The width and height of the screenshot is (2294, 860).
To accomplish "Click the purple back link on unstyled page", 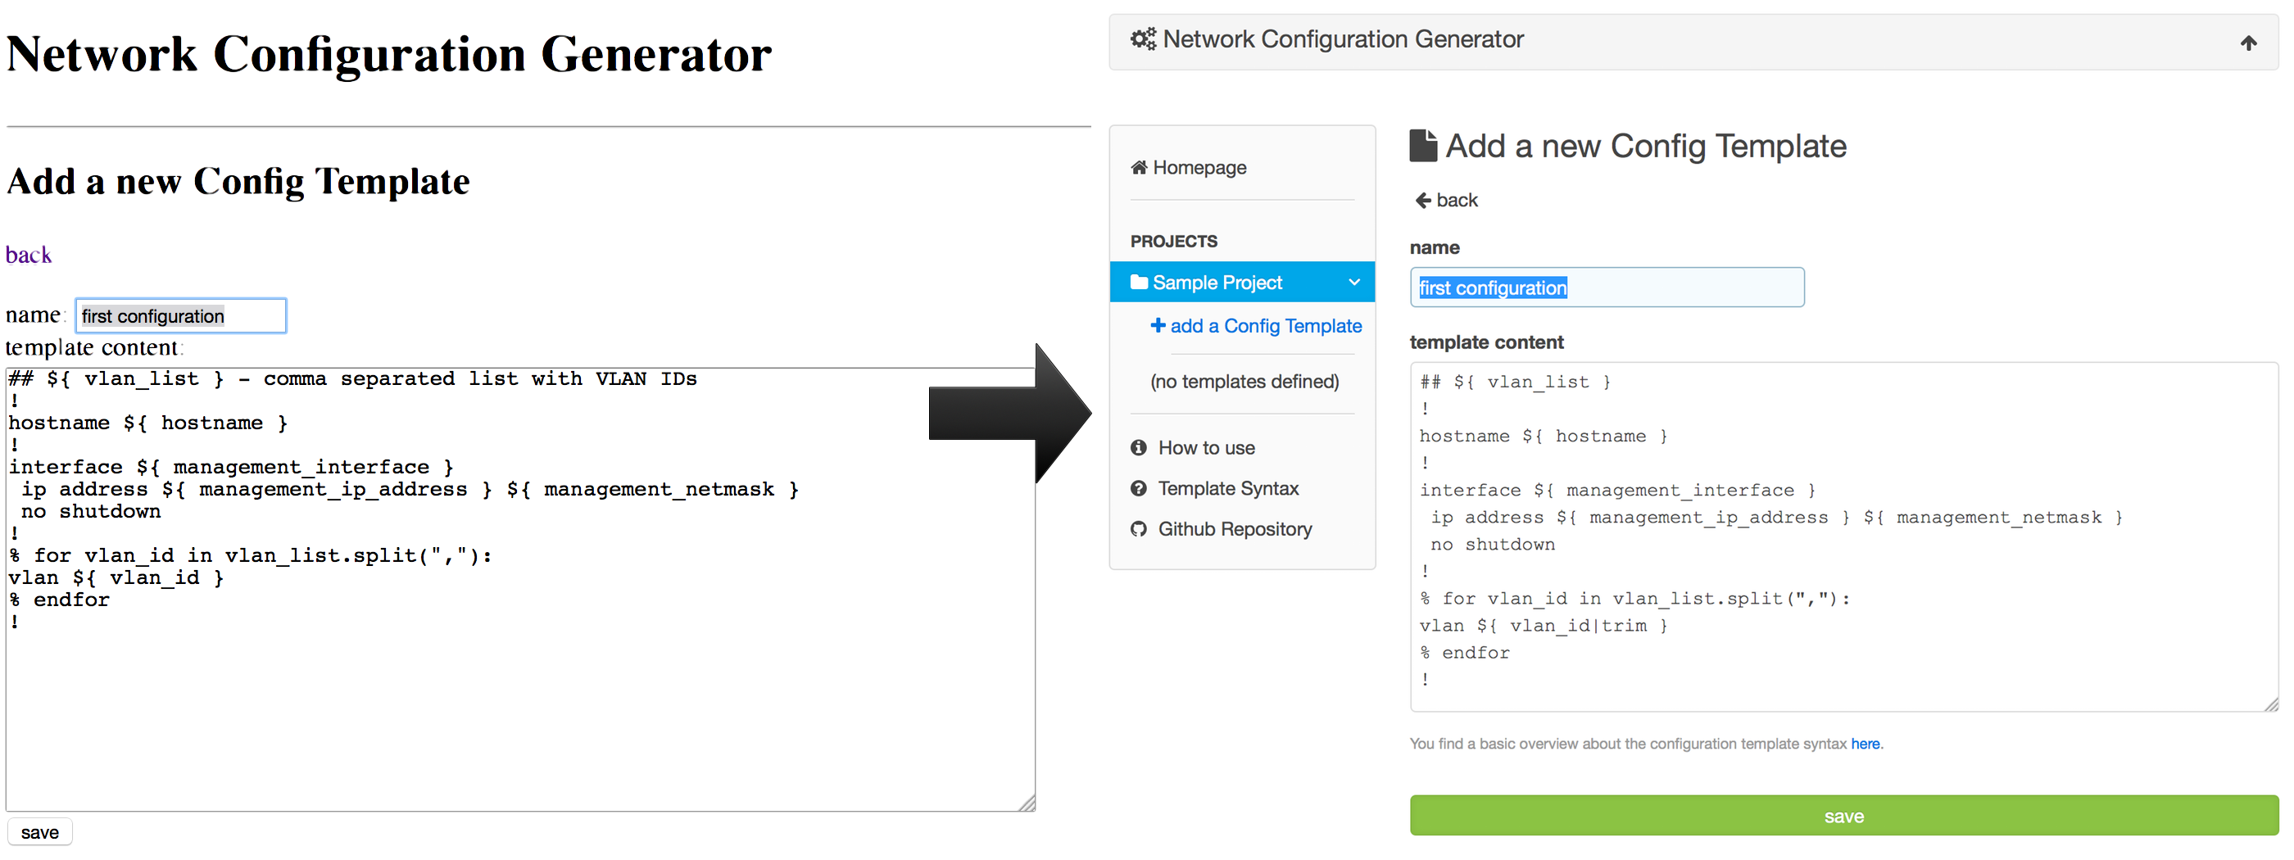I will [x=29, y=256].
